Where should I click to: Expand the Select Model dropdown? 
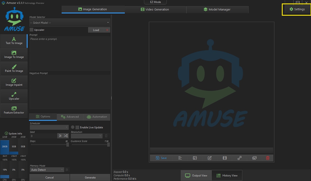69,23
